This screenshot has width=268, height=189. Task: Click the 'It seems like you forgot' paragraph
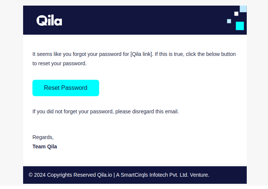click(x=134, y=59)
